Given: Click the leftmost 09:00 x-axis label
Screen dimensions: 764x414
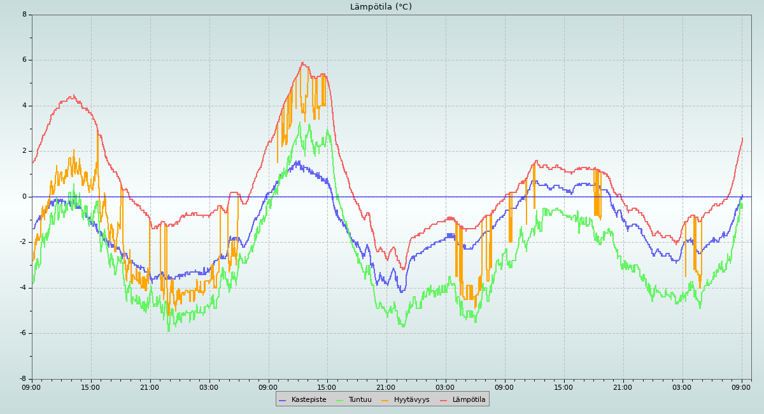Looking at the screenshot, I should tap(31, 387).
